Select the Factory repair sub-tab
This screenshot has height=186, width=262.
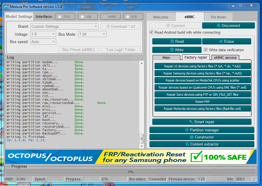[196, 57]
